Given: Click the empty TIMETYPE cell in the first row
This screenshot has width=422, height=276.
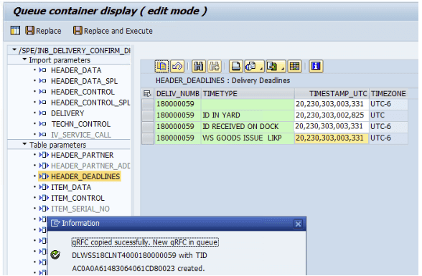Looking at the screenshot, I should 248,104.
